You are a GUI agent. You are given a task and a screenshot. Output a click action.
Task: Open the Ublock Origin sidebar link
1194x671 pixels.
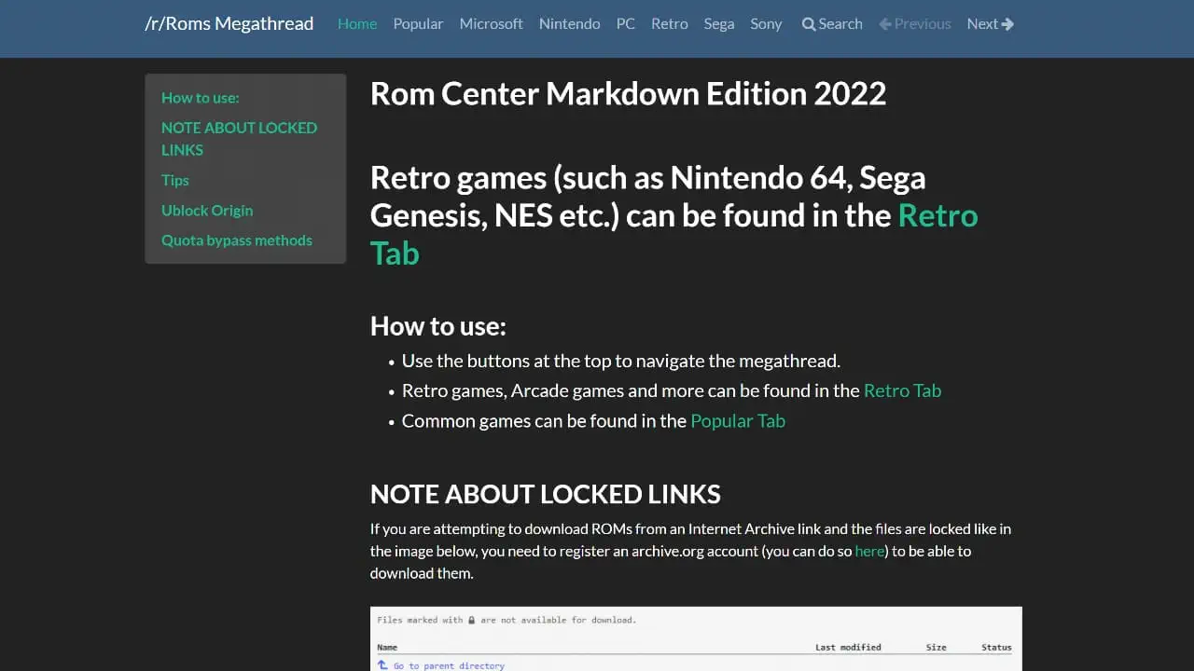click(207, 210)
